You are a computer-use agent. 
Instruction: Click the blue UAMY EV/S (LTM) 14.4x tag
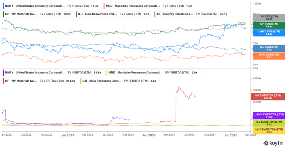[x=269, y=33]
